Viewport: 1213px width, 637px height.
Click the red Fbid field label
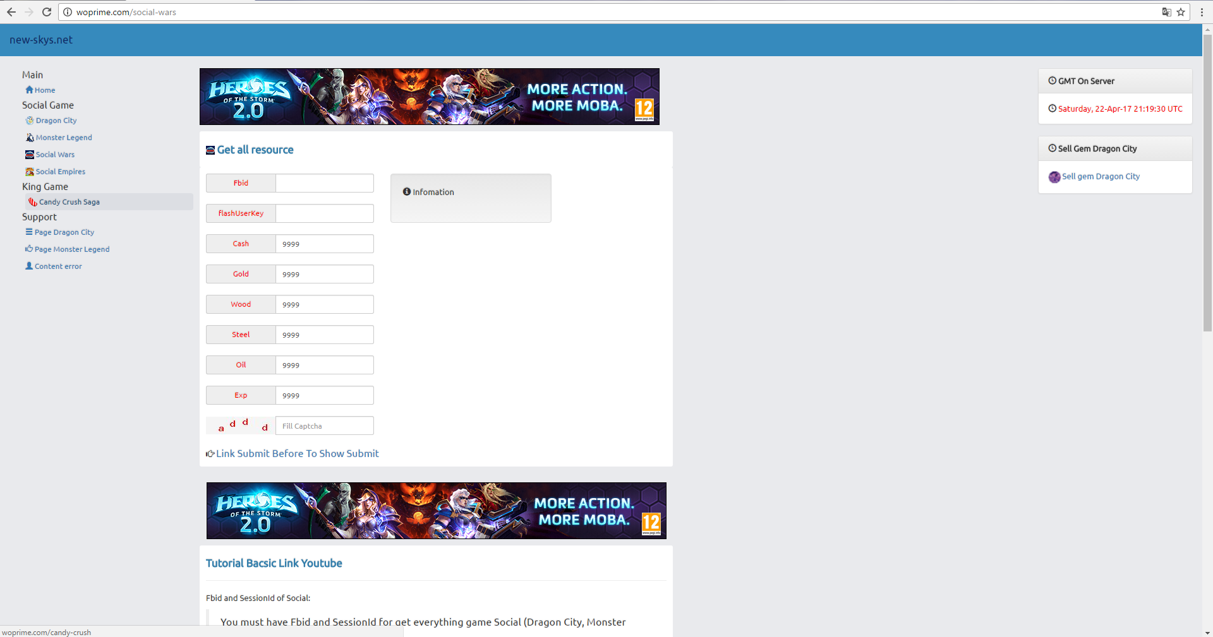[x=241, y=183]
